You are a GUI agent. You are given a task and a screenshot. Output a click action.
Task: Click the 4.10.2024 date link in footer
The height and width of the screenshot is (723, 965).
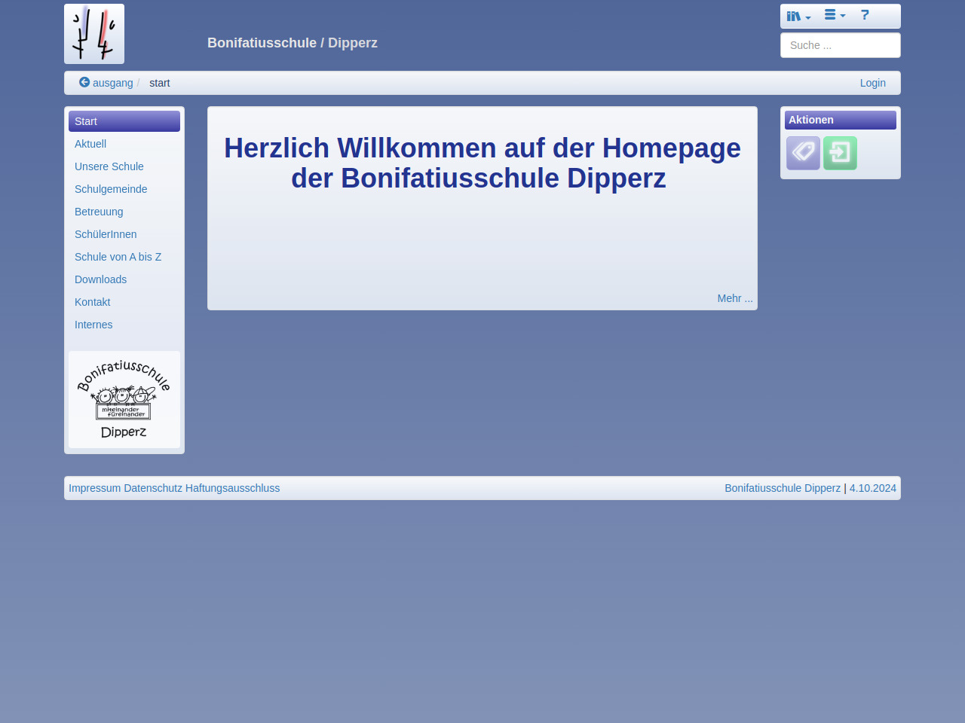872,488
